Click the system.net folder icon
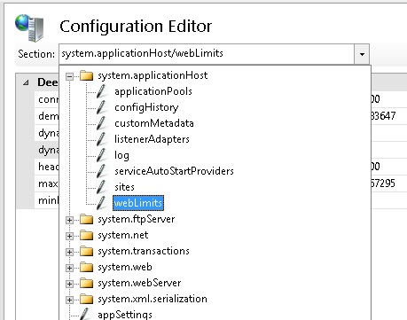This screenshot has height=320, width=407. [x=87, y=235]
